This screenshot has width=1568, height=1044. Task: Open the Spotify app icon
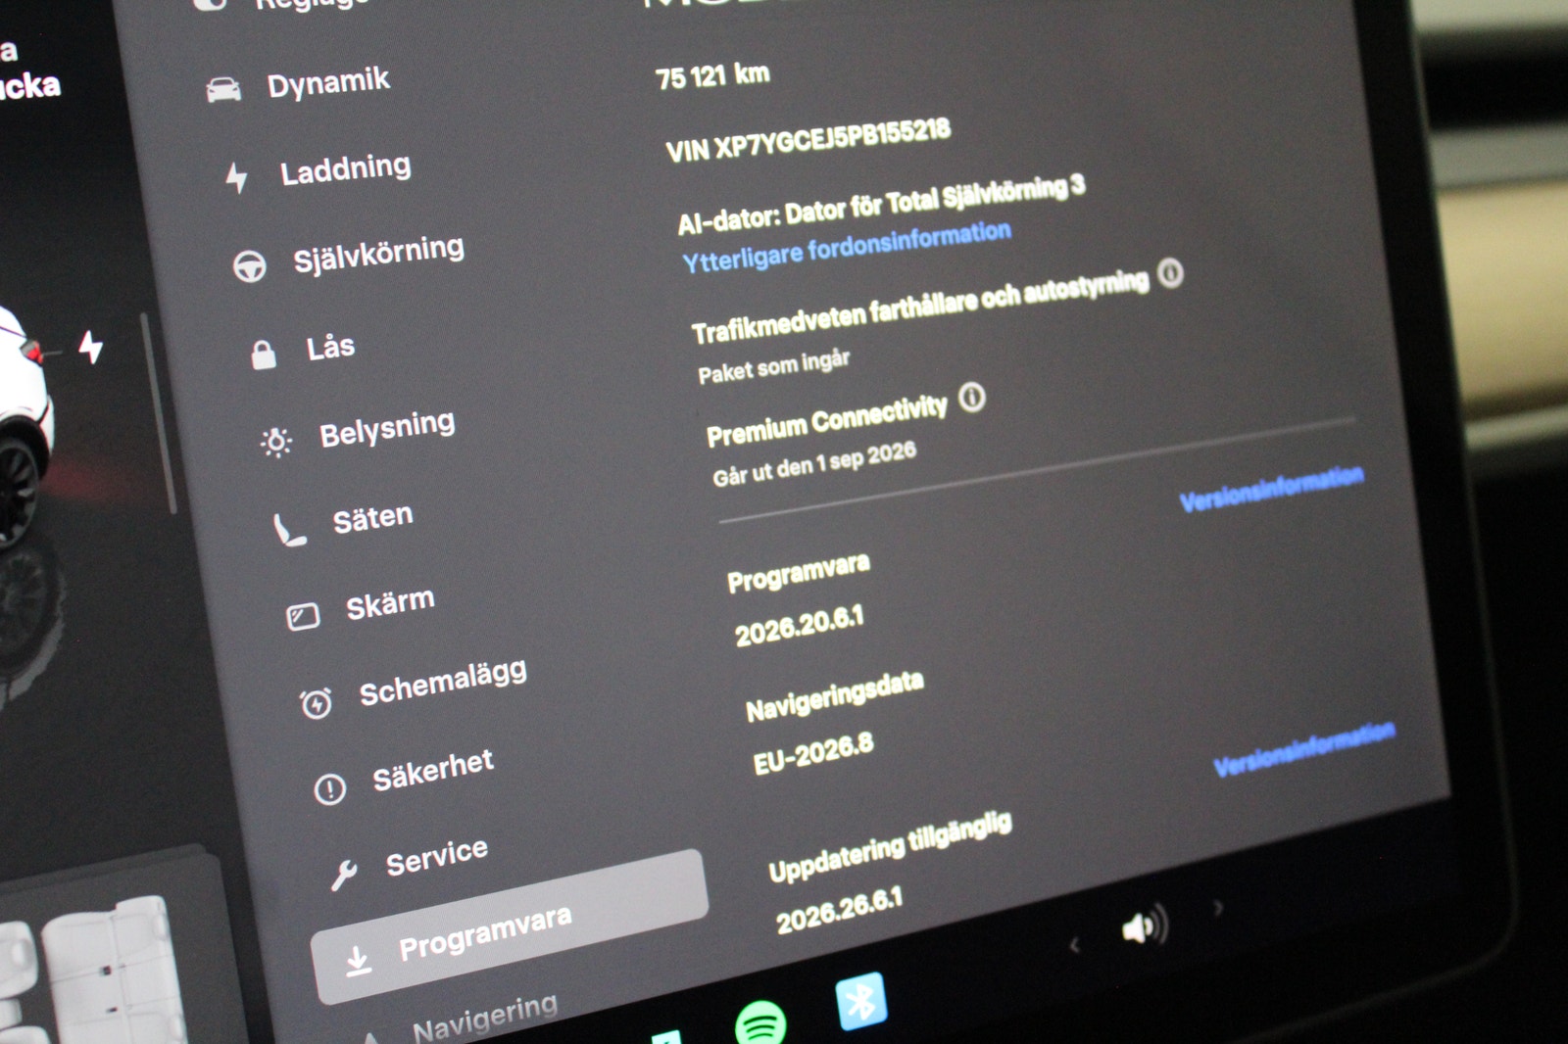[760, 1023]
